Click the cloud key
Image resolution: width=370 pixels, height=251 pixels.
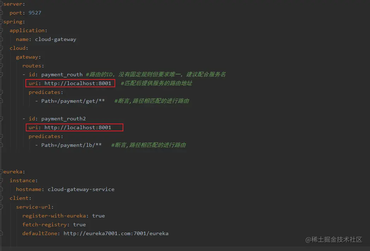tap(17, 48)
